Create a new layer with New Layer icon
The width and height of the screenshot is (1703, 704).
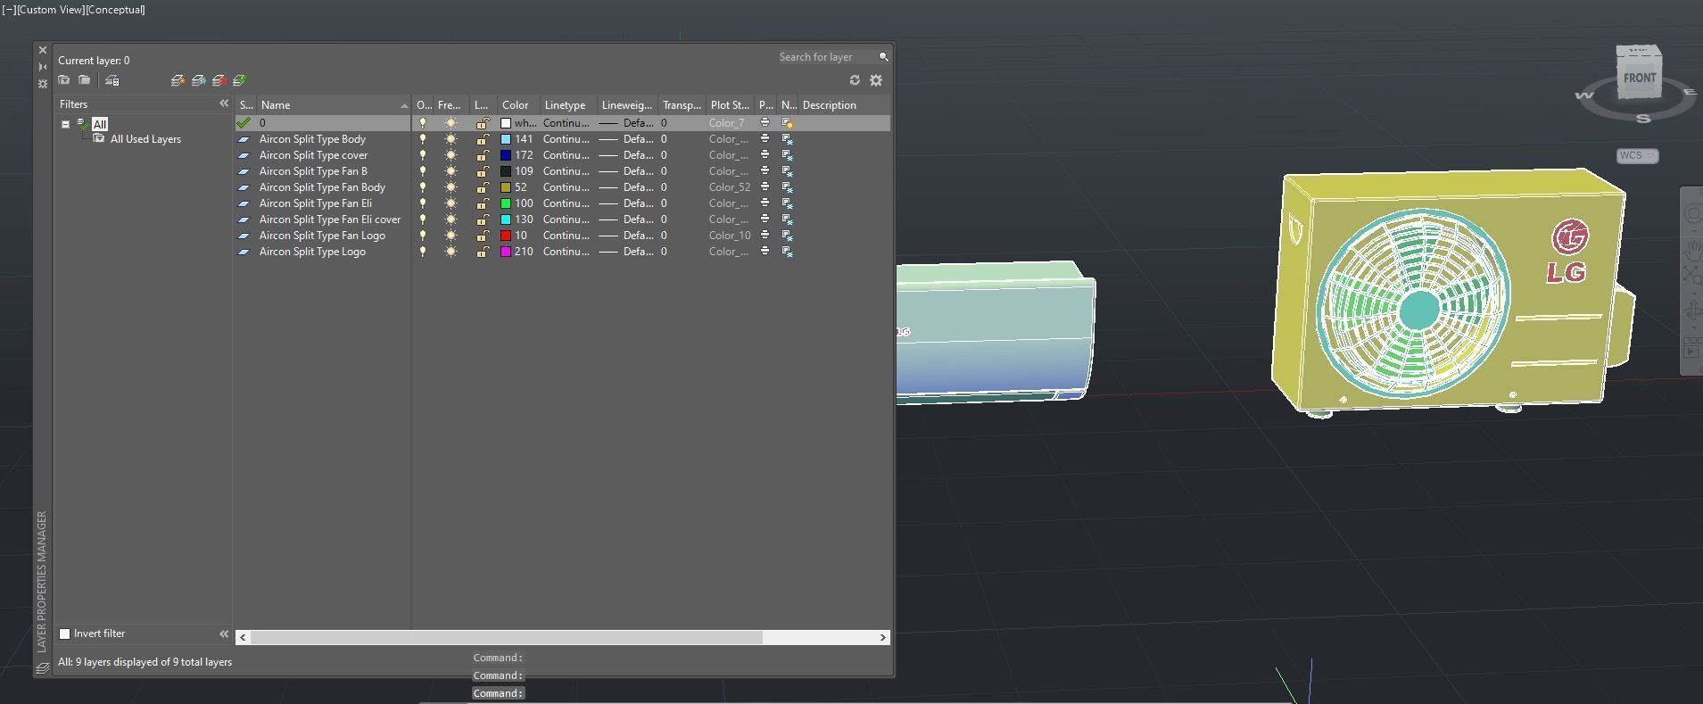pos(178,80)
